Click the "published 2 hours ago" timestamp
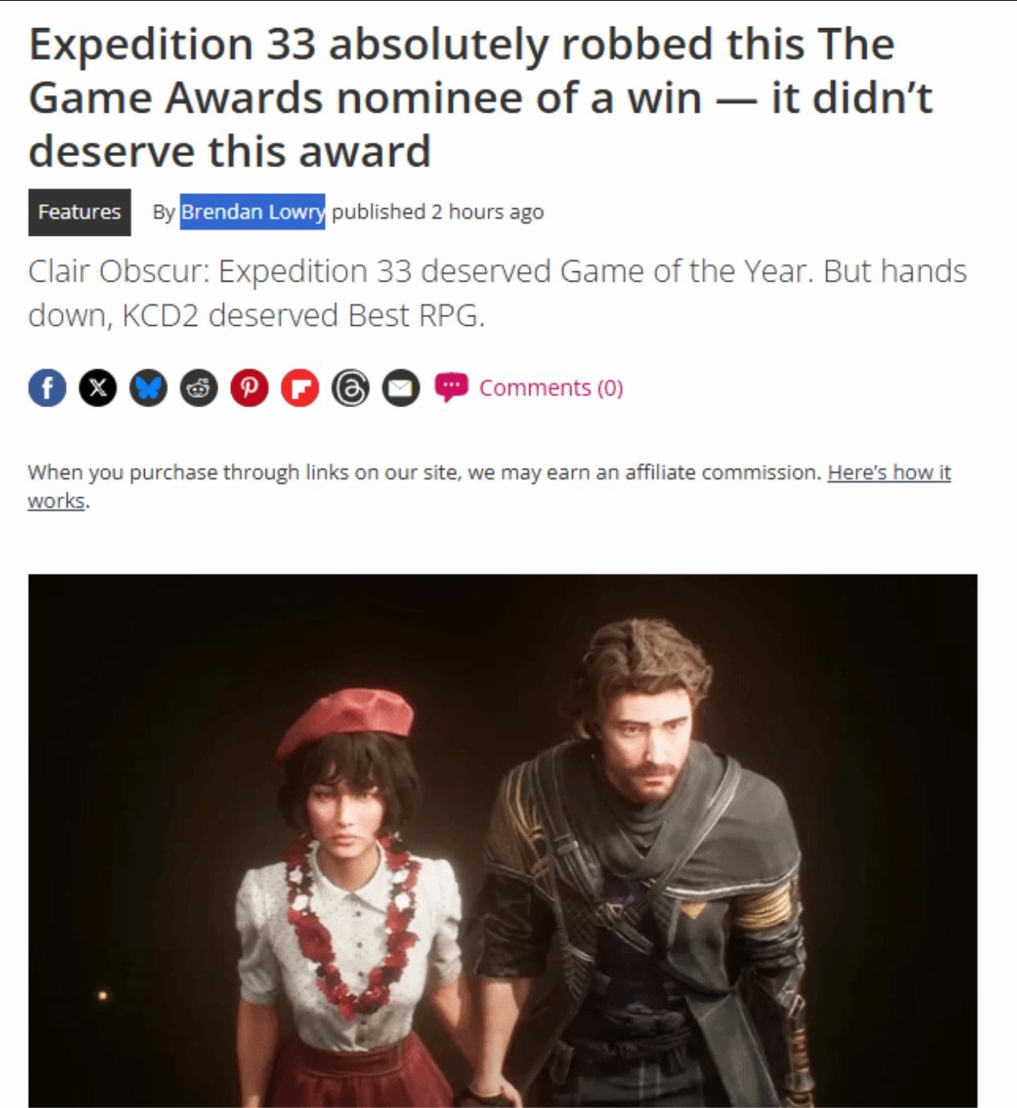The image size is (1017, 1108). [x=438, y=212]
